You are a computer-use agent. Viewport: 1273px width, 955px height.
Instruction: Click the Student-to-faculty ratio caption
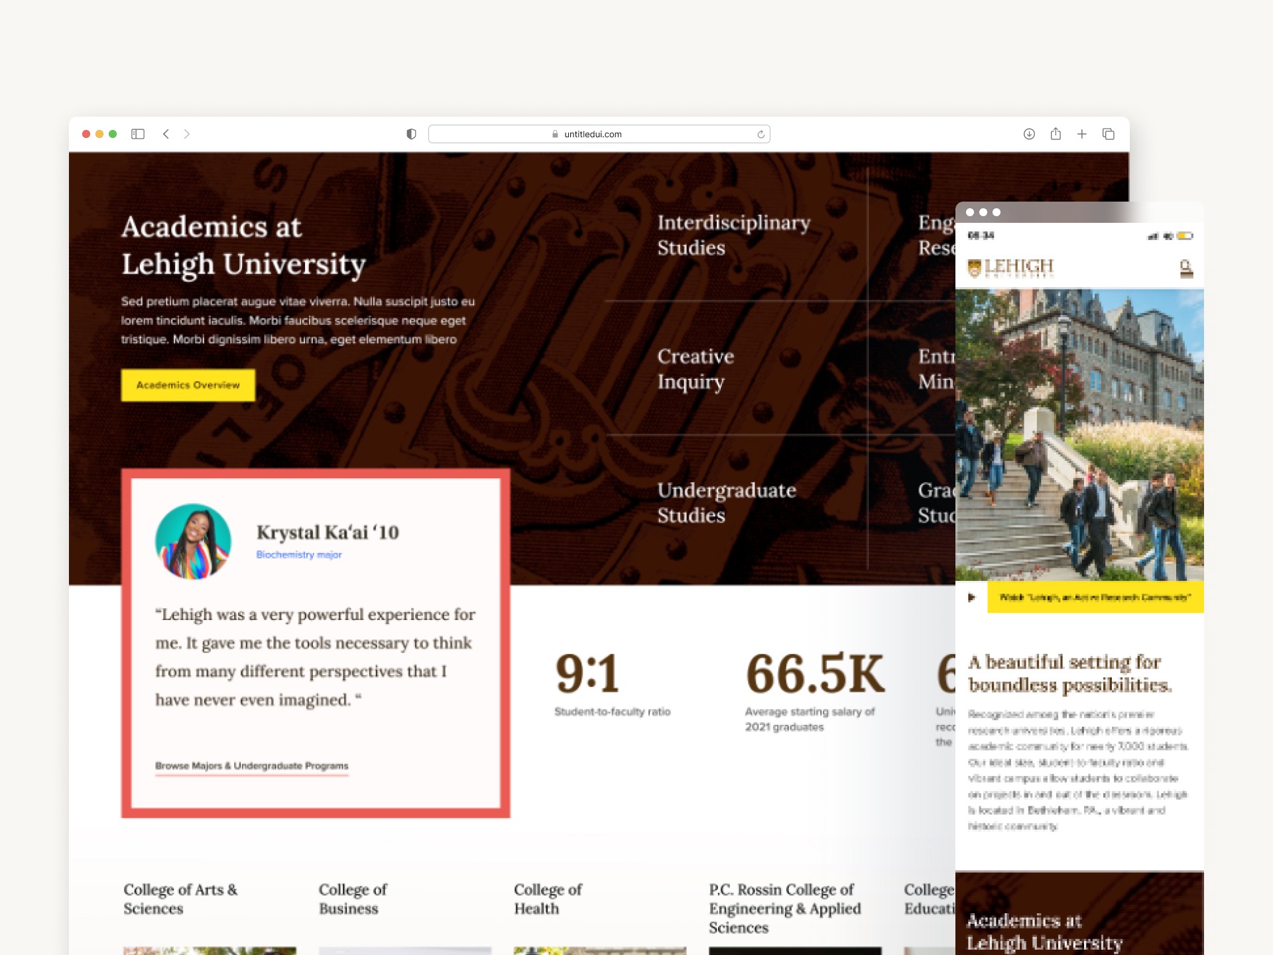[x=613, y=712]
